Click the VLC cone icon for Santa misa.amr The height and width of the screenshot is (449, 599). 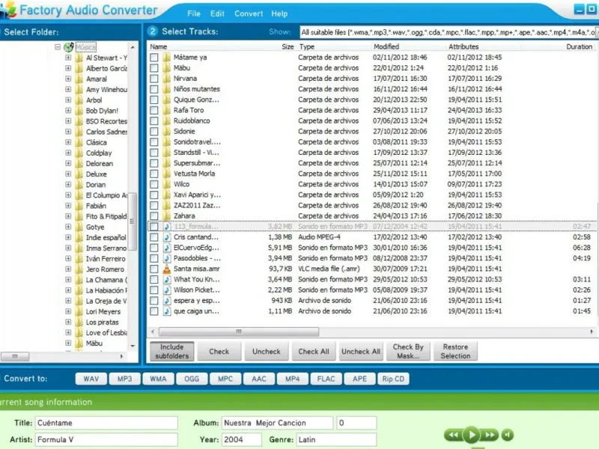pyautogui.click(x=167, y=269)
